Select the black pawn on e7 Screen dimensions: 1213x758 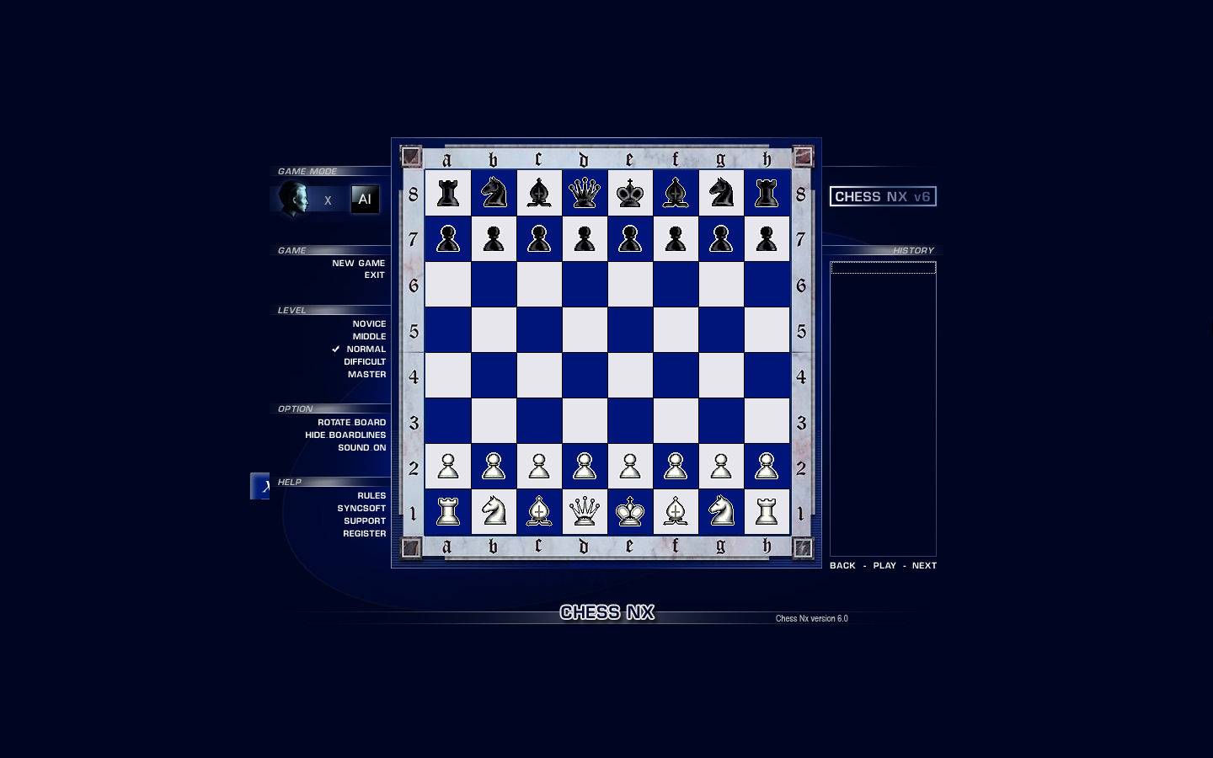tap(630, 238)
